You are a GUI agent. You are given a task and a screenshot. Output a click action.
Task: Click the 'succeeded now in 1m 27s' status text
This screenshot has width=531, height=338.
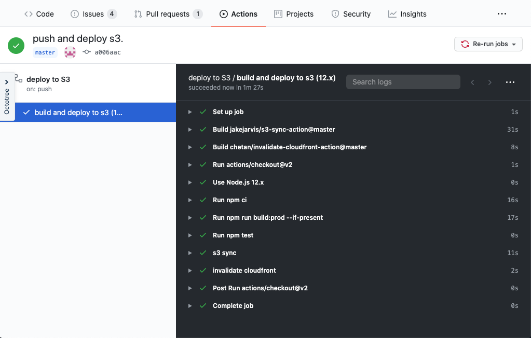click(226, 88)
